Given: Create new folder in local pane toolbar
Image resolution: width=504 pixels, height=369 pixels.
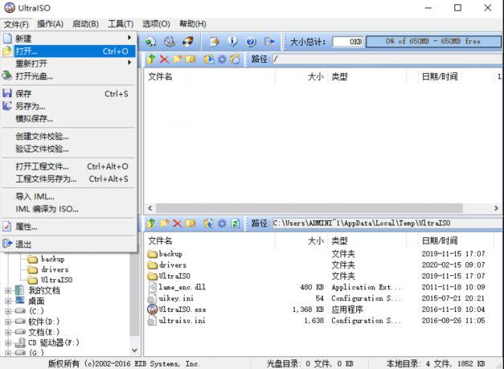Looking at the screenshot, I should point(164,223).
